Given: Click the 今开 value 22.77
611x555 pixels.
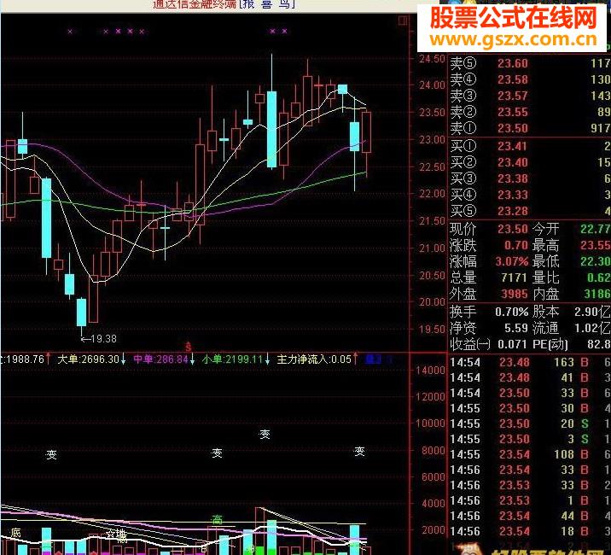Looking at the screenshot, I should 595,229.
